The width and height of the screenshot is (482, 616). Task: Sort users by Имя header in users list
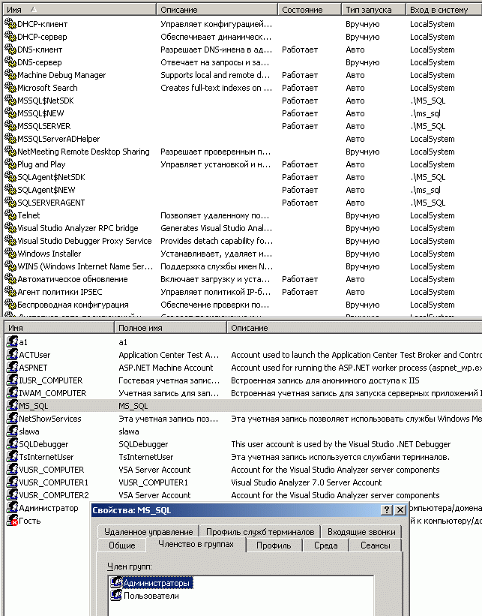click(59, 328)
